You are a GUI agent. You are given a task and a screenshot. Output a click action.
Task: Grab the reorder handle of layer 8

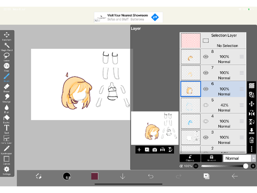coord(241,57)
